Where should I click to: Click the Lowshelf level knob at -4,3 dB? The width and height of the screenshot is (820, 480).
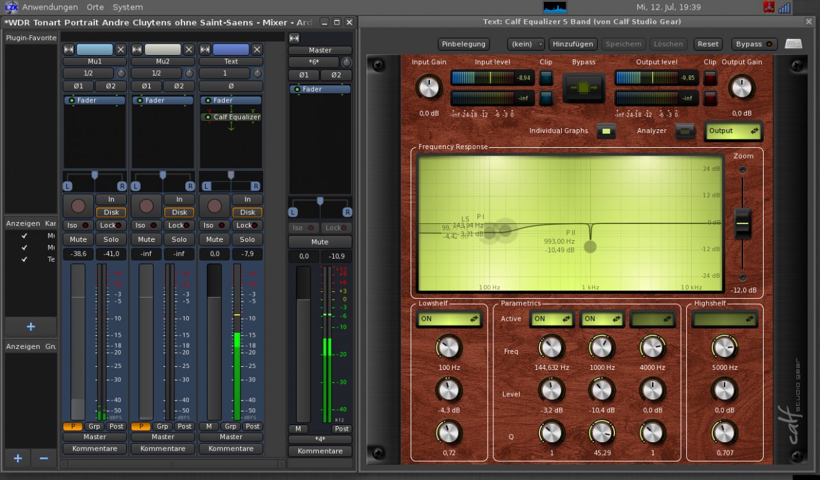[x=449, y=389]
